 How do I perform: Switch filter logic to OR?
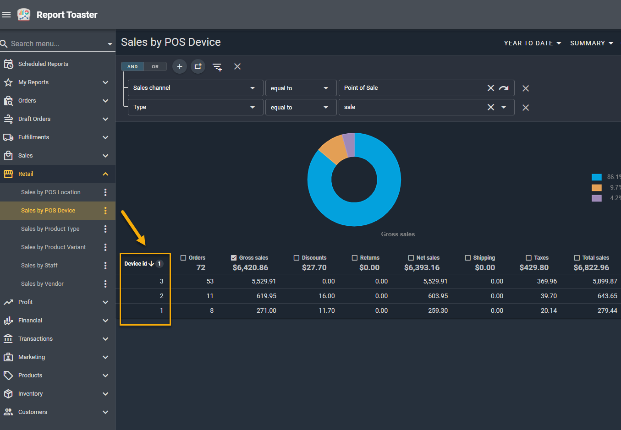pos(155,67)
